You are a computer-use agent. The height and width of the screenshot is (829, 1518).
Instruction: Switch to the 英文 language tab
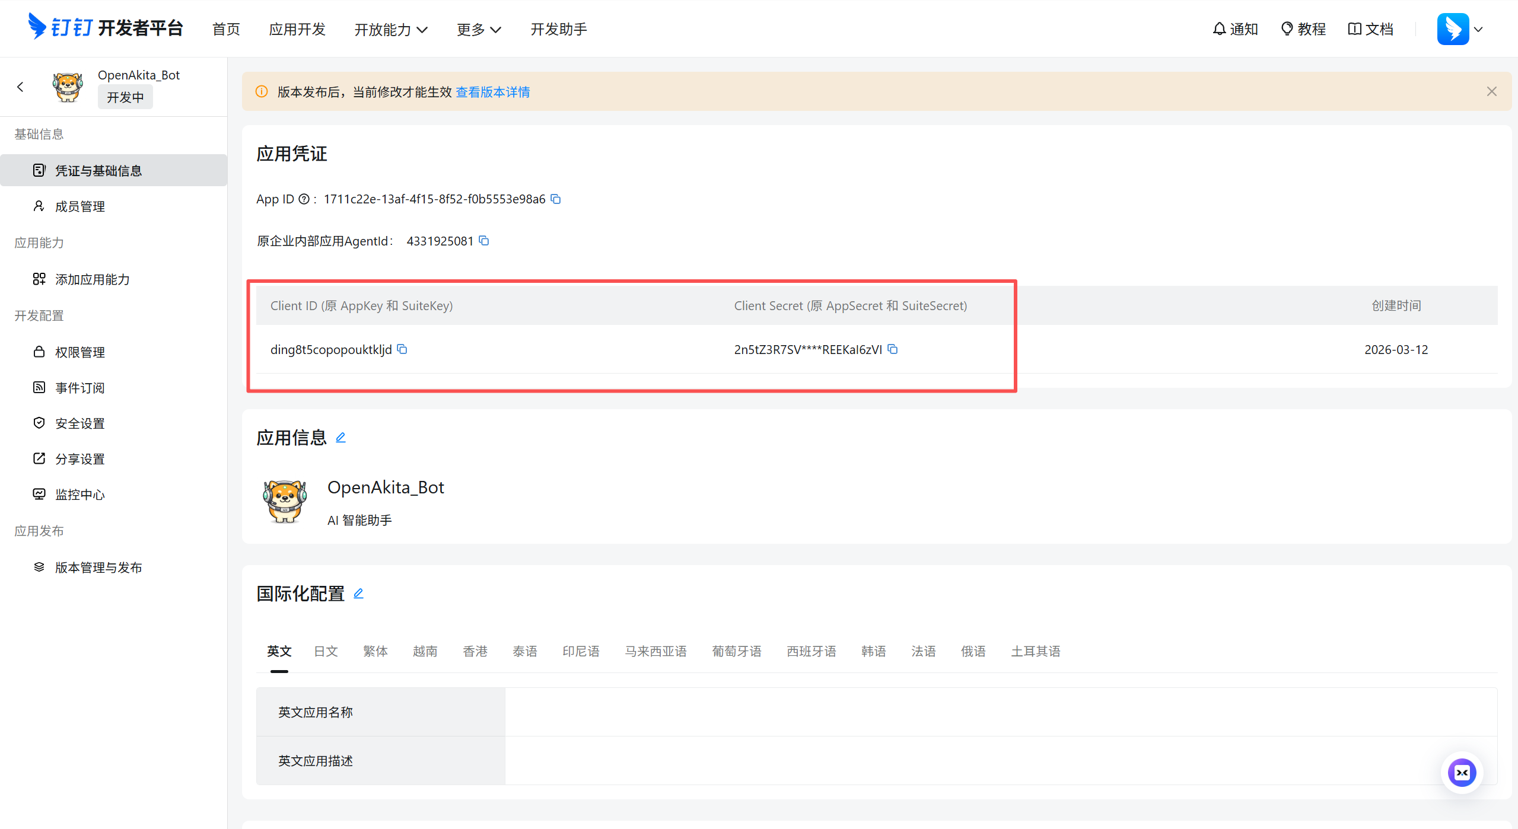click(x=279, y=651)
